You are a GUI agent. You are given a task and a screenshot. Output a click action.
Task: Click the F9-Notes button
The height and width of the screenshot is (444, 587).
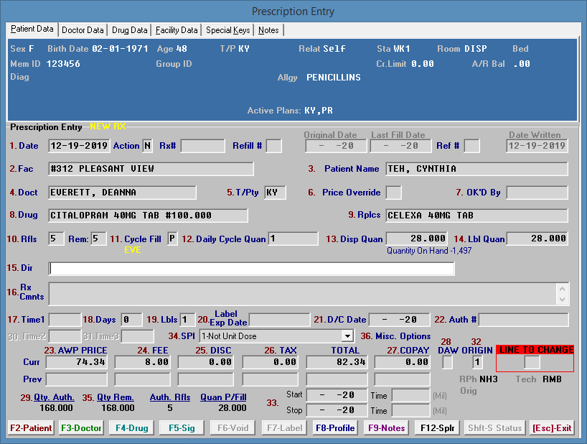click(x=386, y=428)
